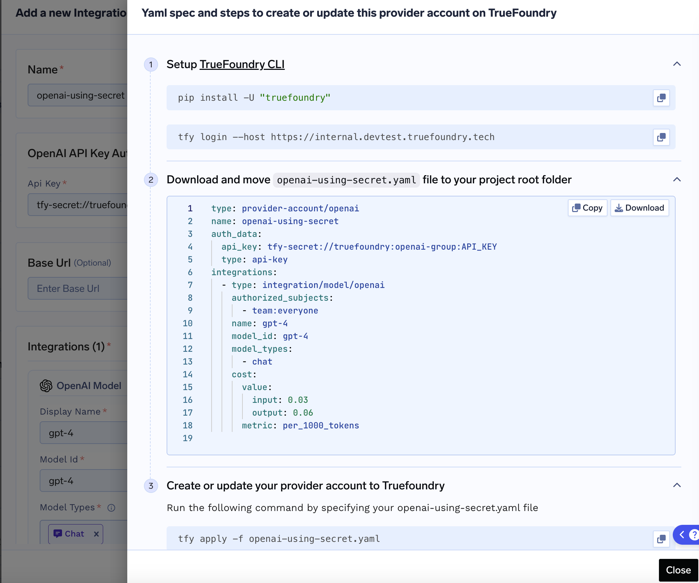Download the YAML spec file
699x583 pixels.
[639, 208]
